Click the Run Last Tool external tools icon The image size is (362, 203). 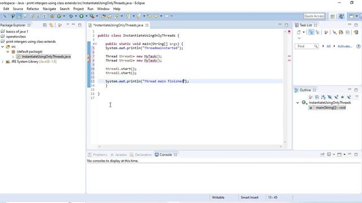point(92,16)
